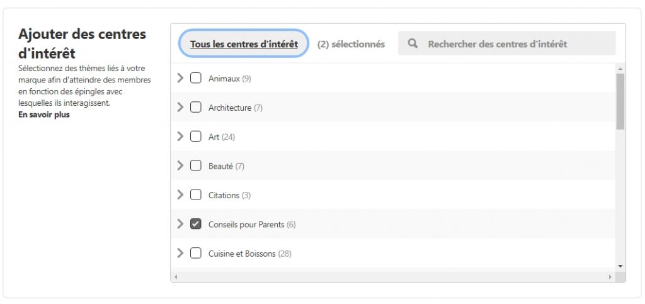Image resolution: width=645 pixels, height=304 pixels.
Task: Expand the Art category chevron
Action: [x=181, y=137]
